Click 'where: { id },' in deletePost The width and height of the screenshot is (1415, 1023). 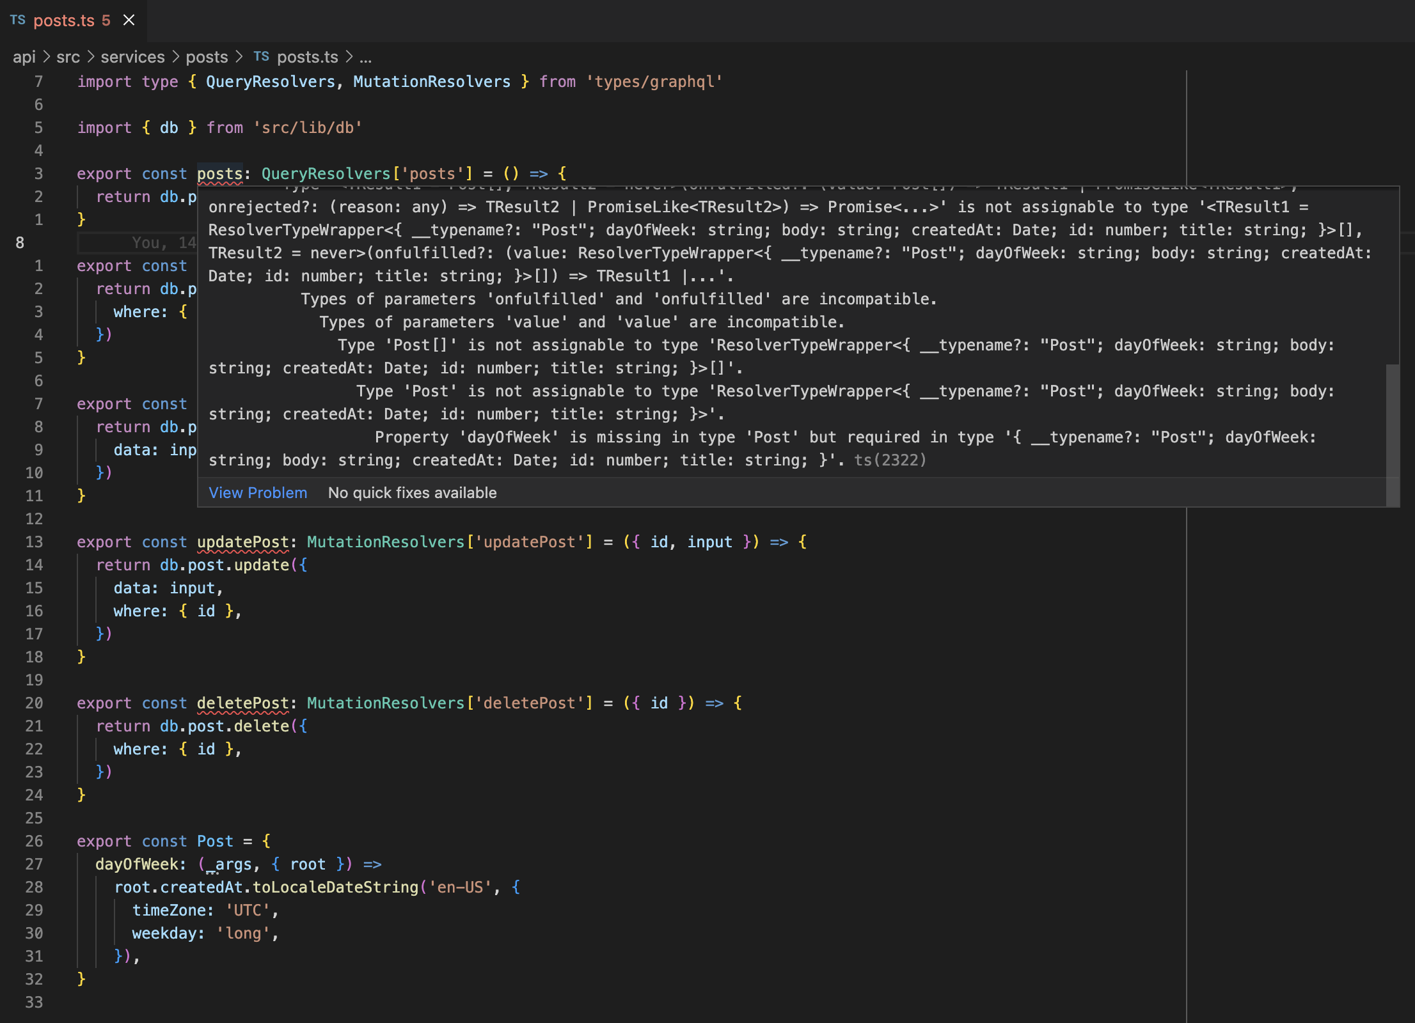pyautogui.click(x=177, y=749)
